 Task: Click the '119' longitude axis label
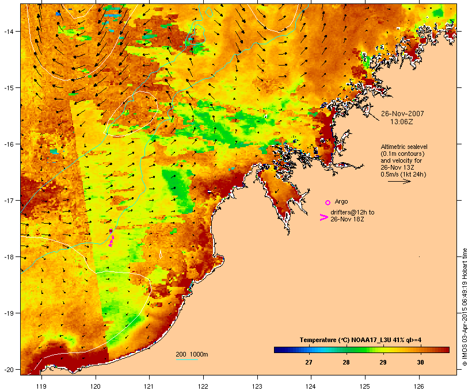(x=41, y=386)
